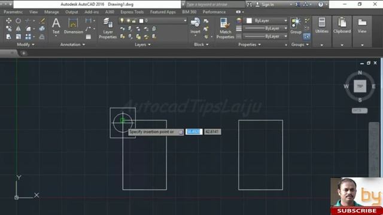The height and width of the screenshot is (215, 383).
Task: Open the Utilities panel dropdown
Action: click(x=322, y=45)
